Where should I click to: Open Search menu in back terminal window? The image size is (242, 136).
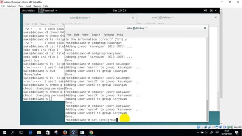coord(54,24)
